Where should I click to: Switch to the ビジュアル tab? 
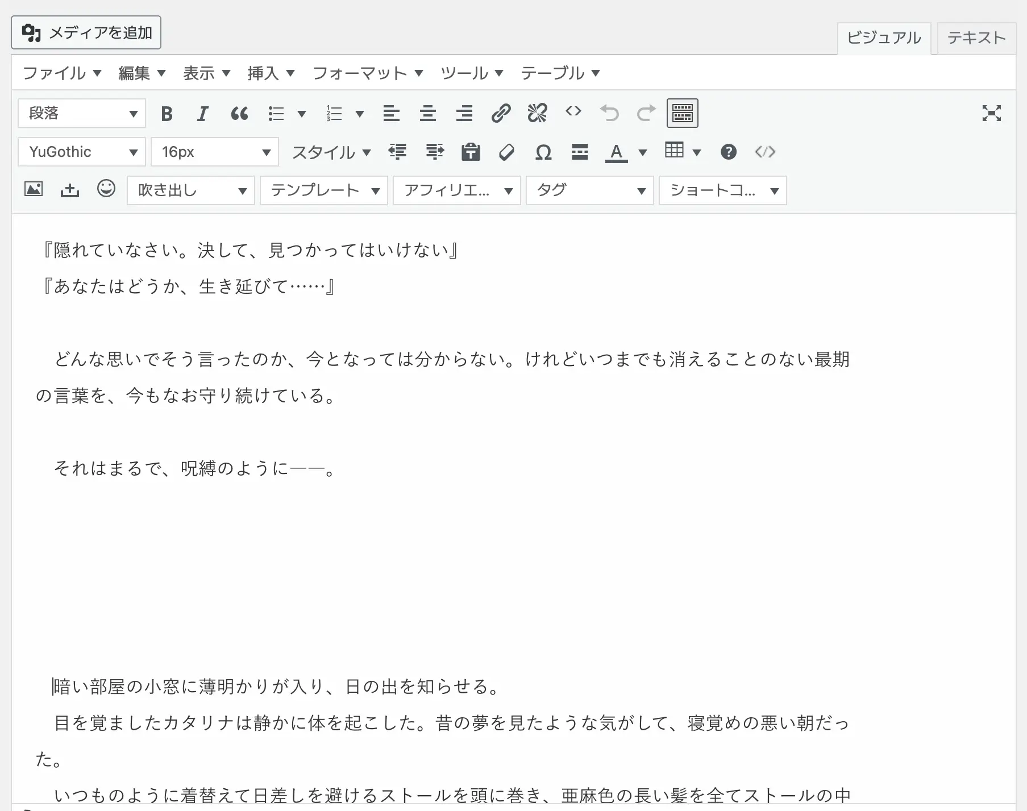pos(884,38)
